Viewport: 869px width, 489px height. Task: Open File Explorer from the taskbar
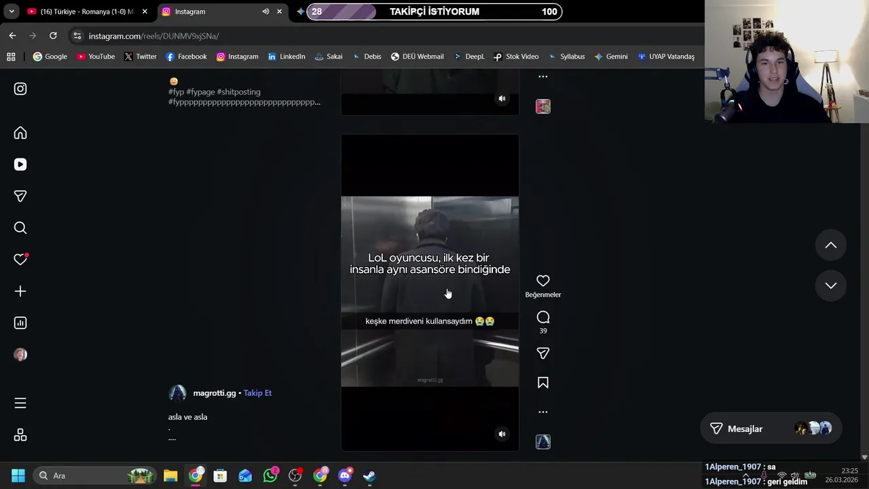[x=170, y=475]
